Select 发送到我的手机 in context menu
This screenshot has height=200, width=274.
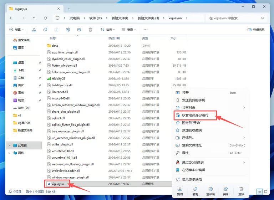pos(210,100)
